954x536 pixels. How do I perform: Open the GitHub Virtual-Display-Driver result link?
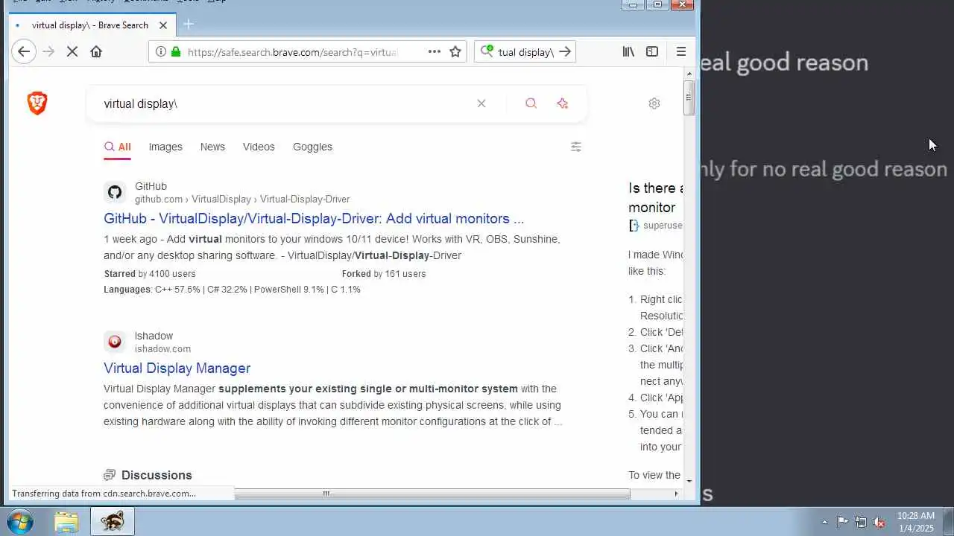point(314,219)
